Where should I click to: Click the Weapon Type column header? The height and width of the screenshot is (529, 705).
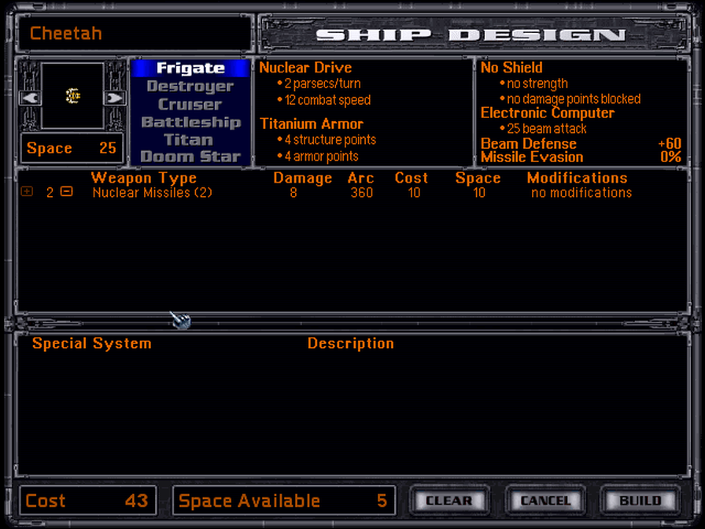click(144, 178)
